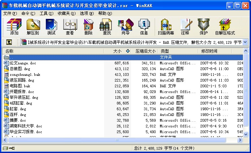Viewport: 251px width, 153px height.
Task: Click the WinRAR icon in title bar
Action: click(4, 5)
